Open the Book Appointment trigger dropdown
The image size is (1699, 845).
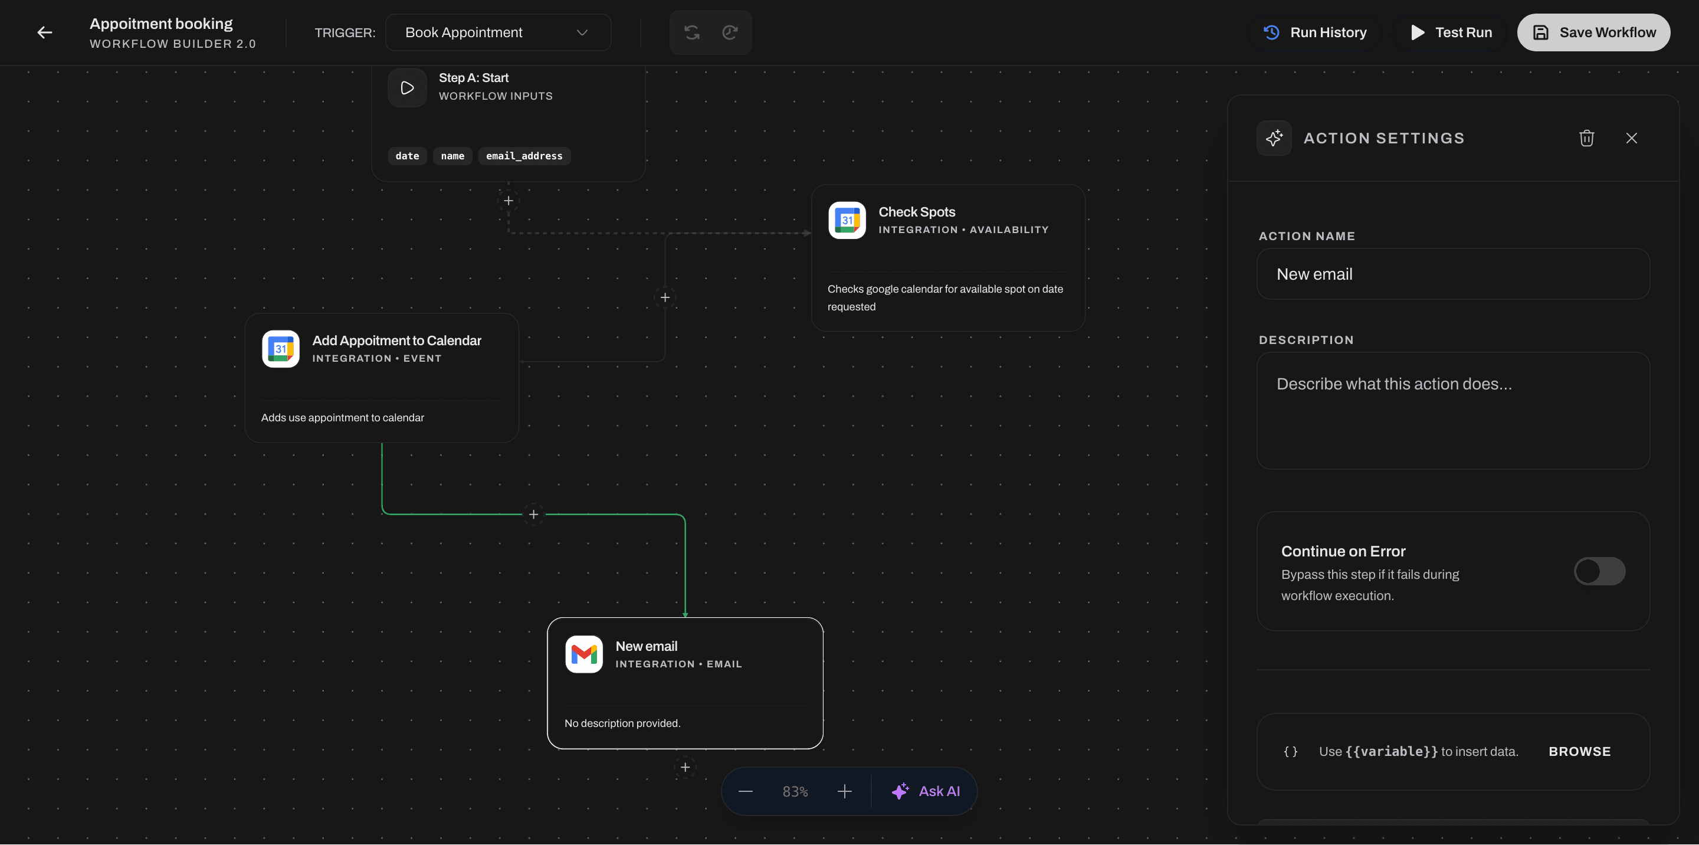point(498,32)
